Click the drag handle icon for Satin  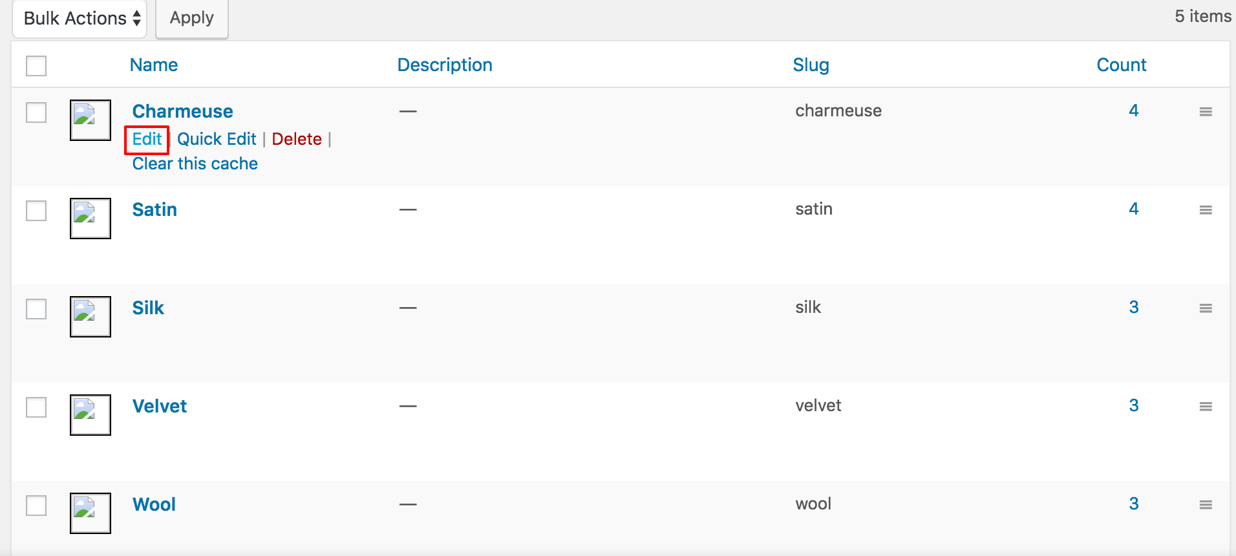(1205, 210)
